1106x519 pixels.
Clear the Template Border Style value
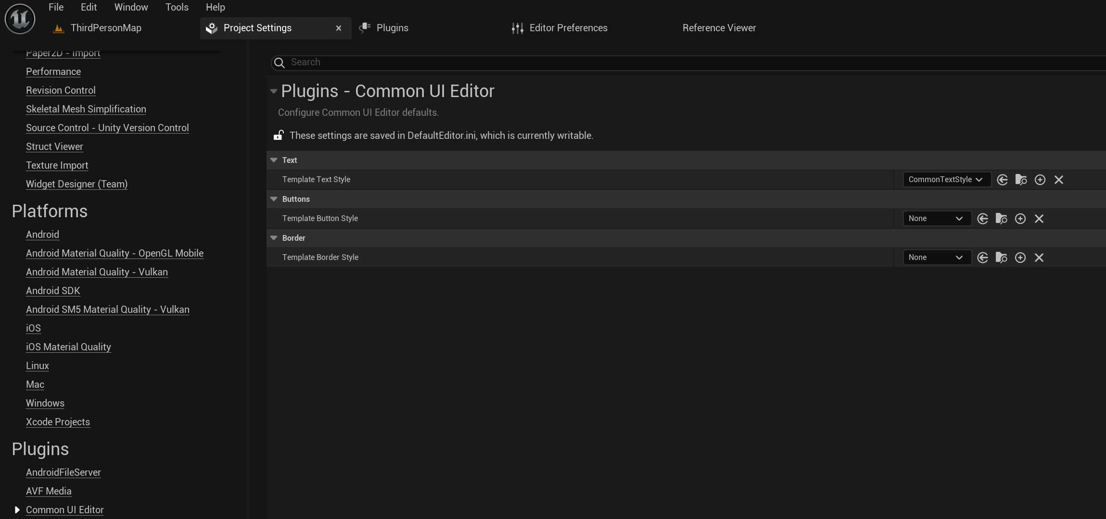1039,258
